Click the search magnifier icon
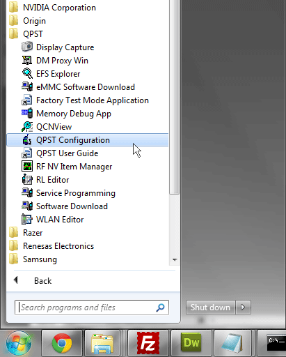Viewport: 286px width, 357px height. (160, 307)
